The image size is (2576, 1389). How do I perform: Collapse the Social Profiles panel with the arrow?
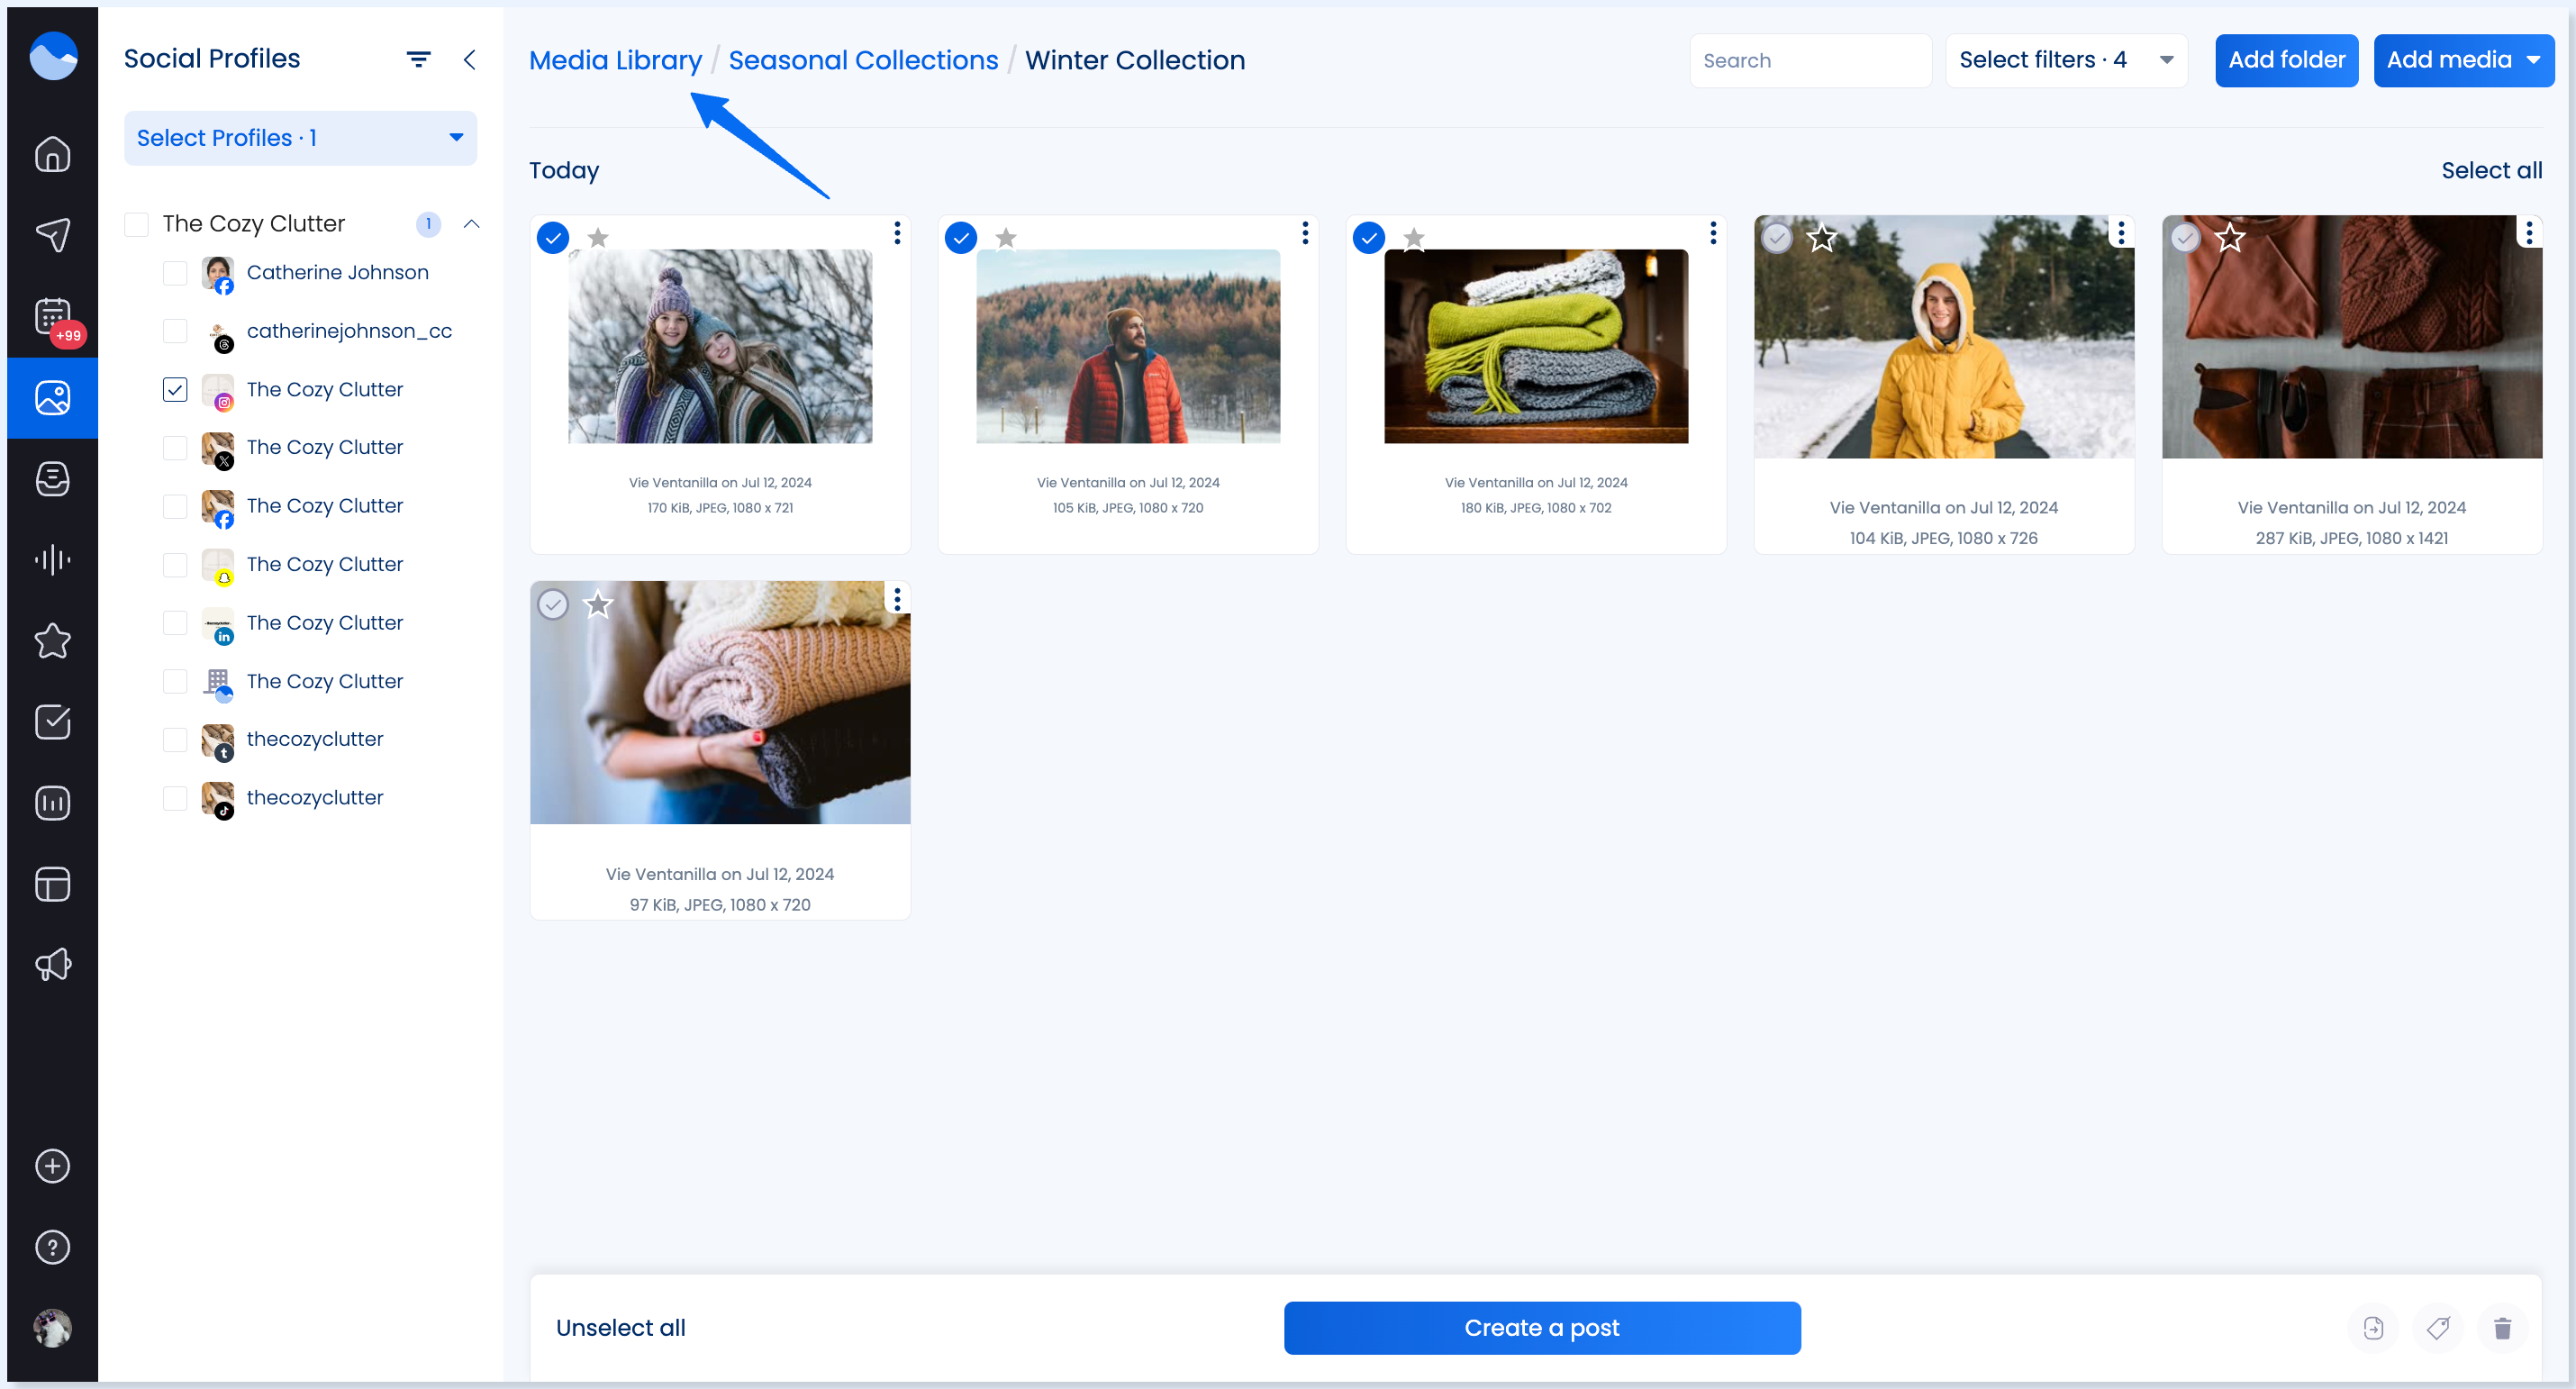coord(469,60)
